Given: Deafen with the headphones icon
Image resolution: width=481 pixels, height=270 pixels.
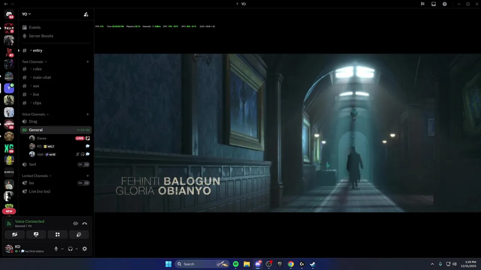Looking at the screenshot, I should 70,249.
